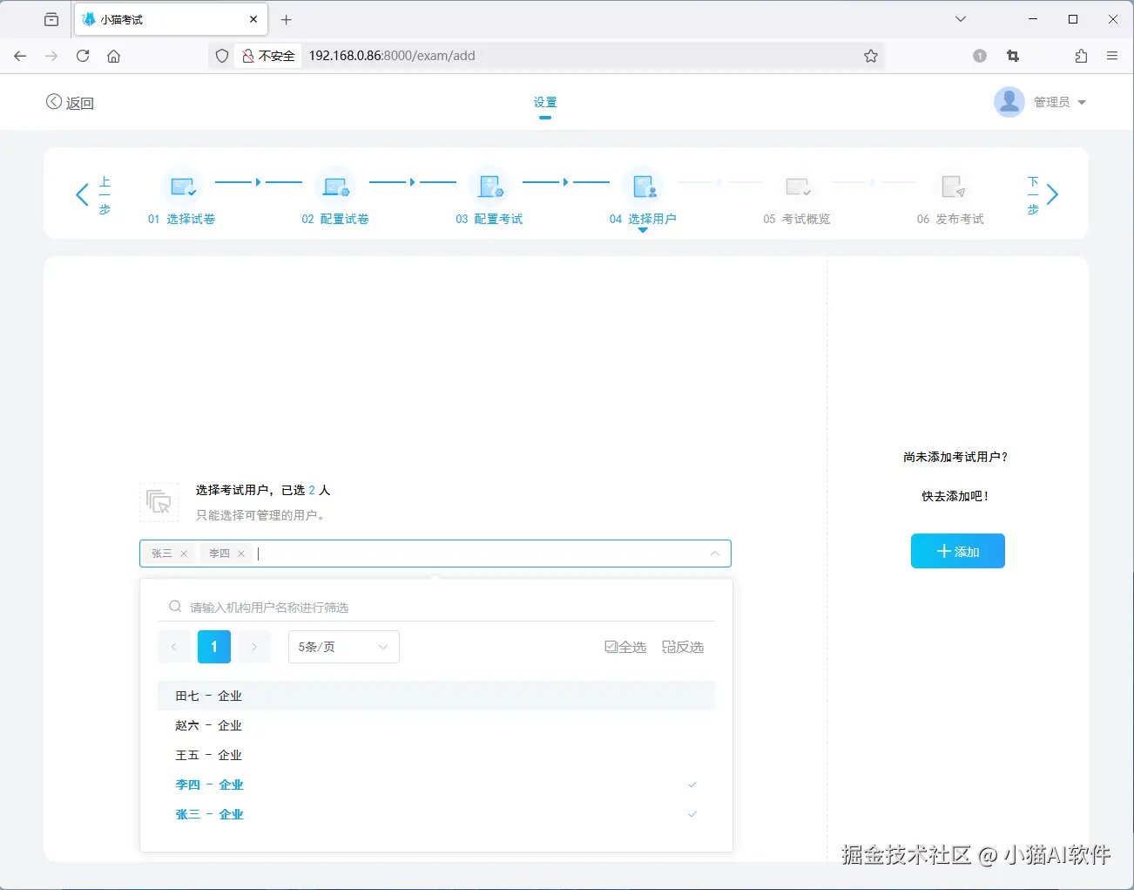Screen dimensions: 1134x890
Task: Click the 反选 invert selection control
Action: 683,646
